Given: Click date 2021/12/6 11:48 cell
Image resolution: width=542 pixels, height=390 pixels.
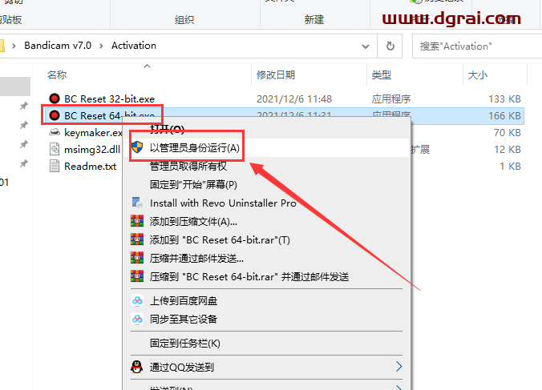Looking at the screenshot, I should (294, 99).
